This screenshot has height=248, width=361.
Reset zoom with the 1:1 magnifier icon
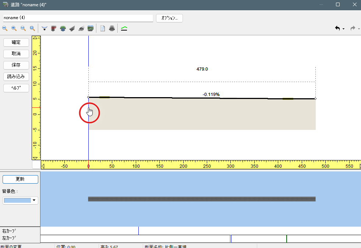tap(23, 29)
